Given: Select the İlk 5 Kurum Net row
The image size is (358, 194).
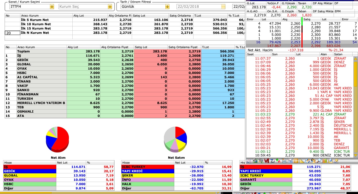Looking at the screenshot, I should click(125, 20).
